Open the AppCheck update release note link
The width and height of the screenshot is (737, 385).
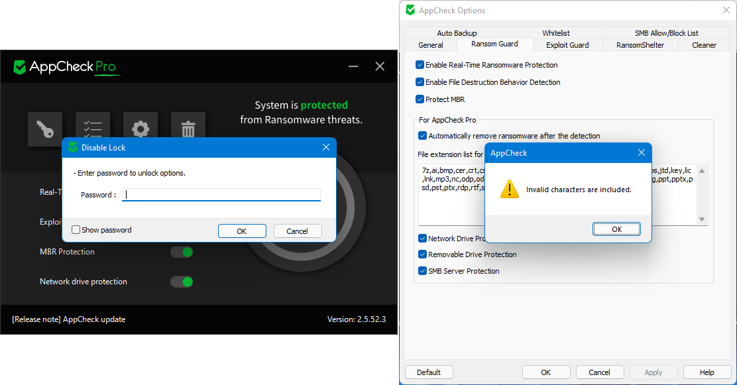(x=69, y=319)
